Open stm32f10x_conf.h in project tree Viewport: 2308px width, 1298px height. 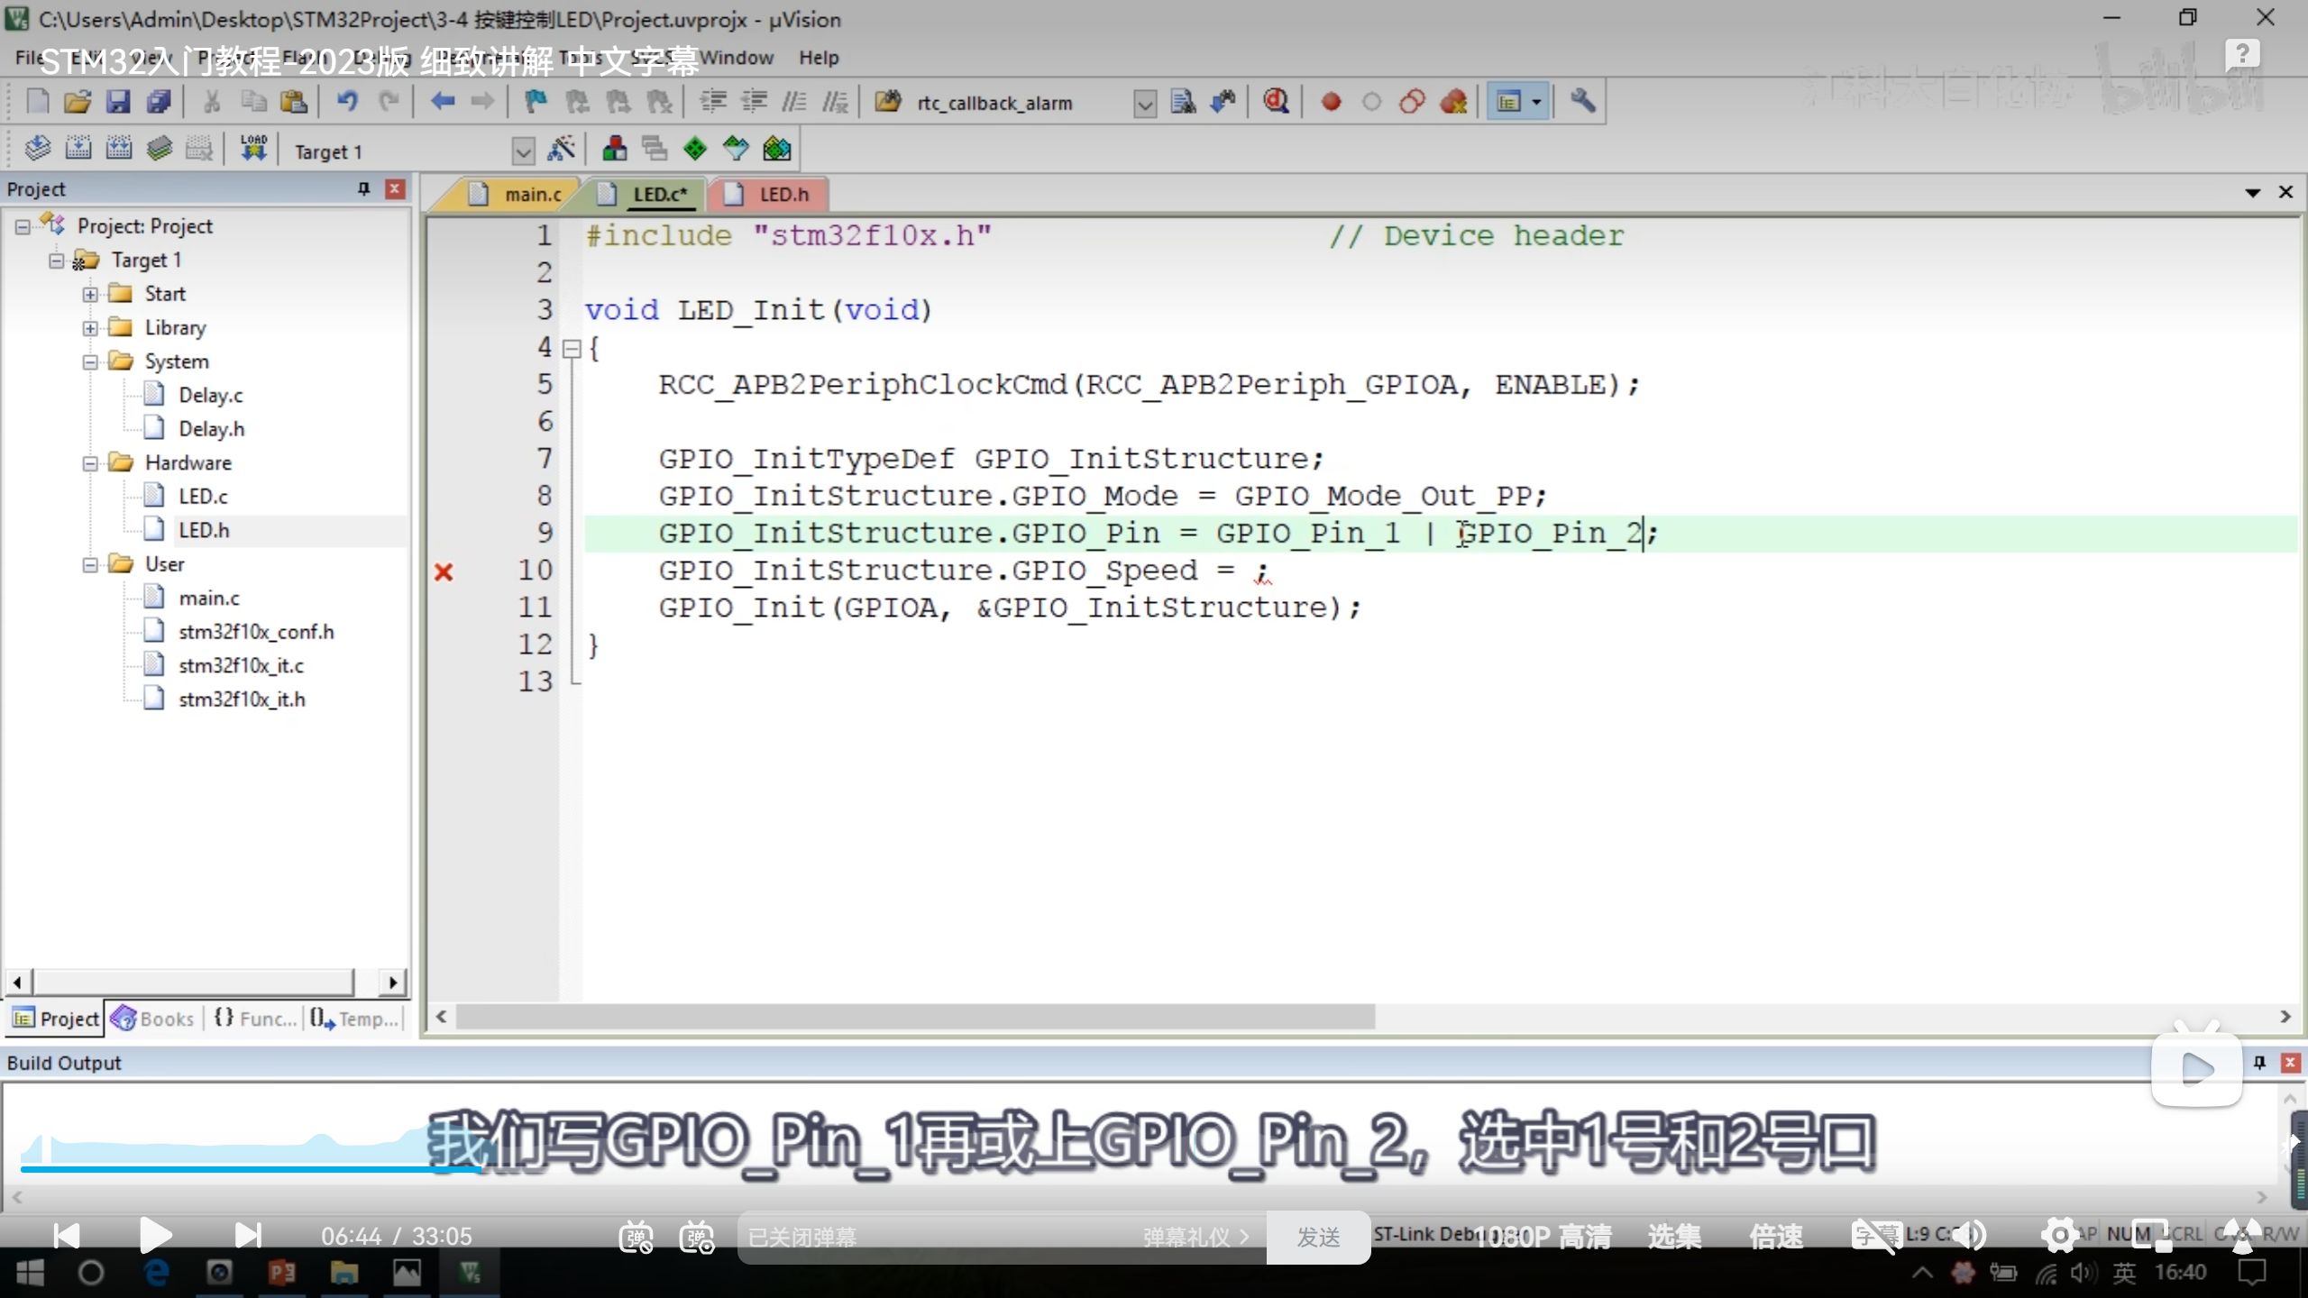[255, 632]
